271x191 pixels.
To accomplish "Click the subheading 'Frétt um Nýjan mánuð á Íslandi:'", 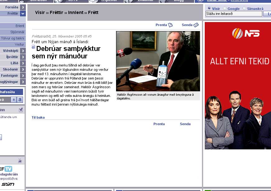I will coord(60,42).
